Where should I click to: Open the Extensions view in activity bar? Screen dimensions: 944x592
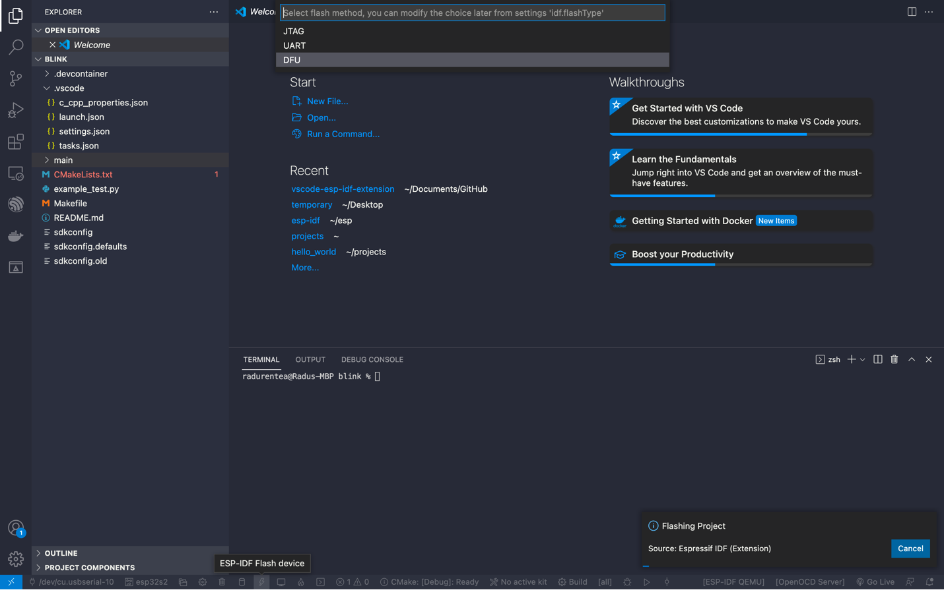(16, 142)
